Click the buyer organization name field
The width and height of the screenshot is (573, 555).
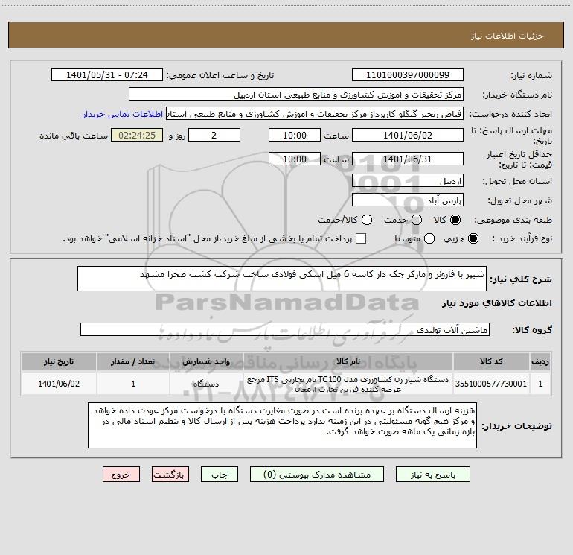pos(296,95)
